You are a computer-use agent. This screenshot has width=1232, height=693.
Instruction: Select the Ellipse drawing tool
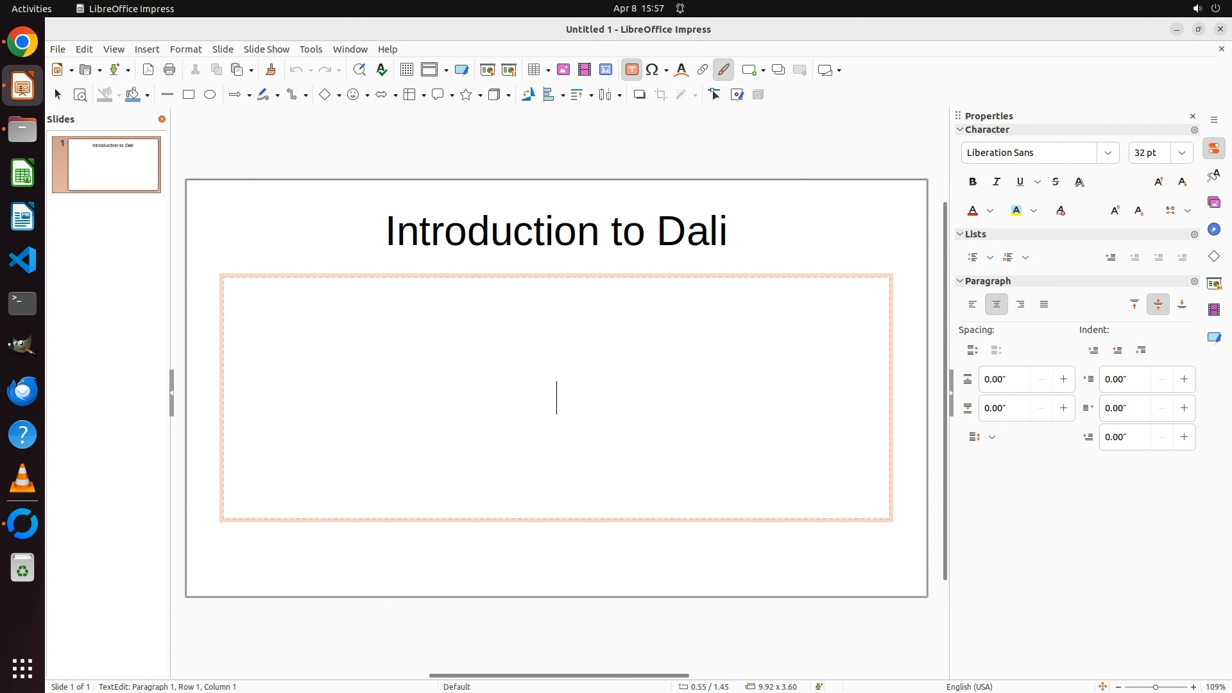click(210, 95)
